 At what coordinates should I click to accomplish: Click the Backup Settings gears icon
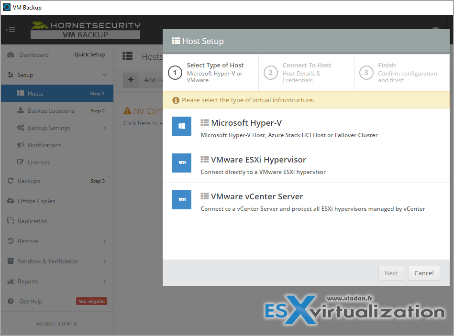[x=21, y=128]
